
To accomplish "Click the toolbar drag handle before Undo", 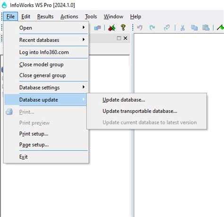I will tap(133, 28).
